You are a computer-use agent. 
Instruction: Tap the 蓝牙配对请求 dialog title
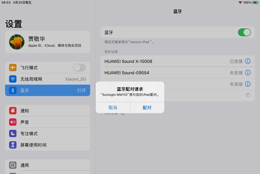click(130, 89)
